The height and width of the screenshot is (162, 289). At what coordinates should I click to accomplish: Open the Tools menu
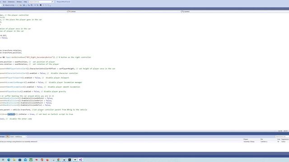pyautogui.click(x=4, y=2)
